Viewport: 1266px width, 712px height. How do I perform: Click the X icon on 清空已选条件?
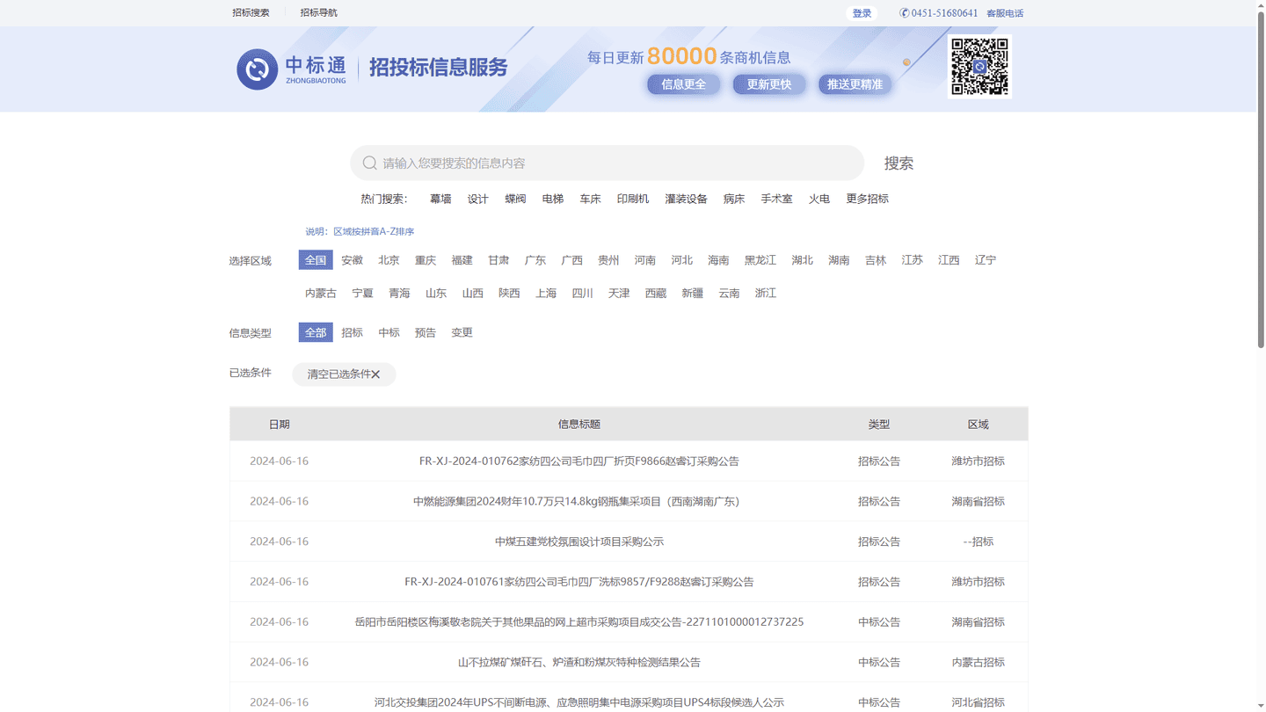(x=375, y=374)
